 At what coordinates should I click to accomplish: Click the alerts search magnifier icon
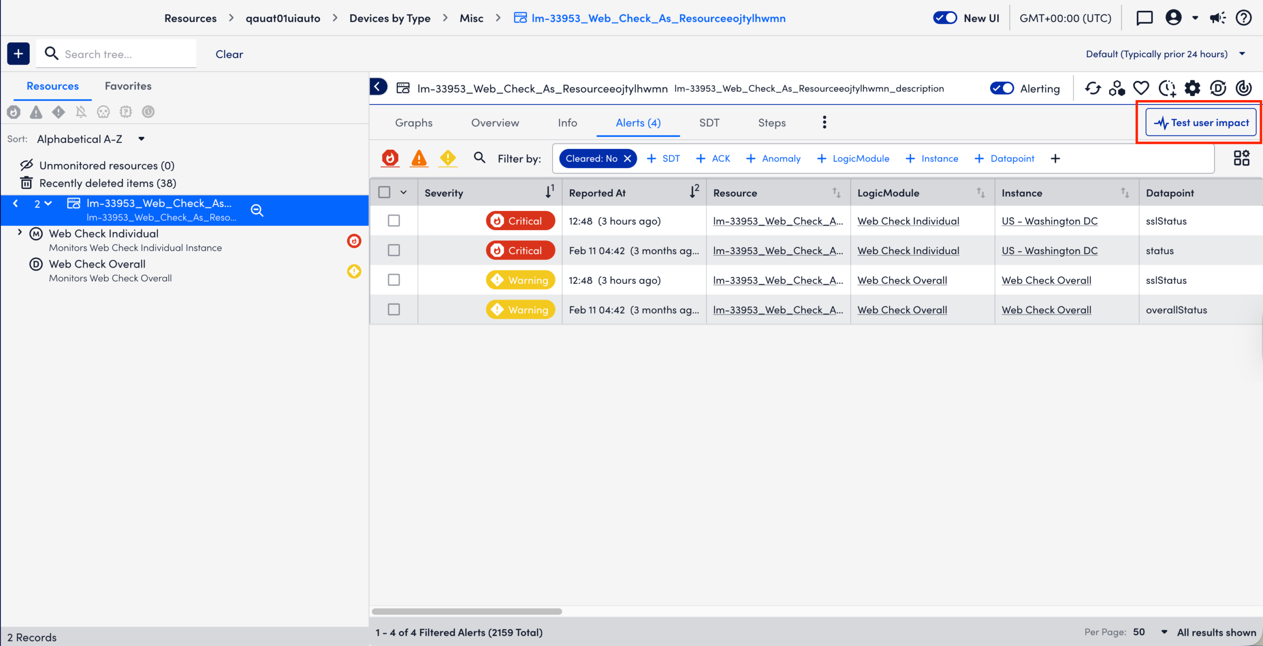click(x=479, y=158)
